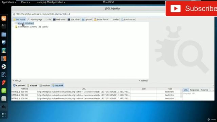Open the Database tab

tap(19, 20)
